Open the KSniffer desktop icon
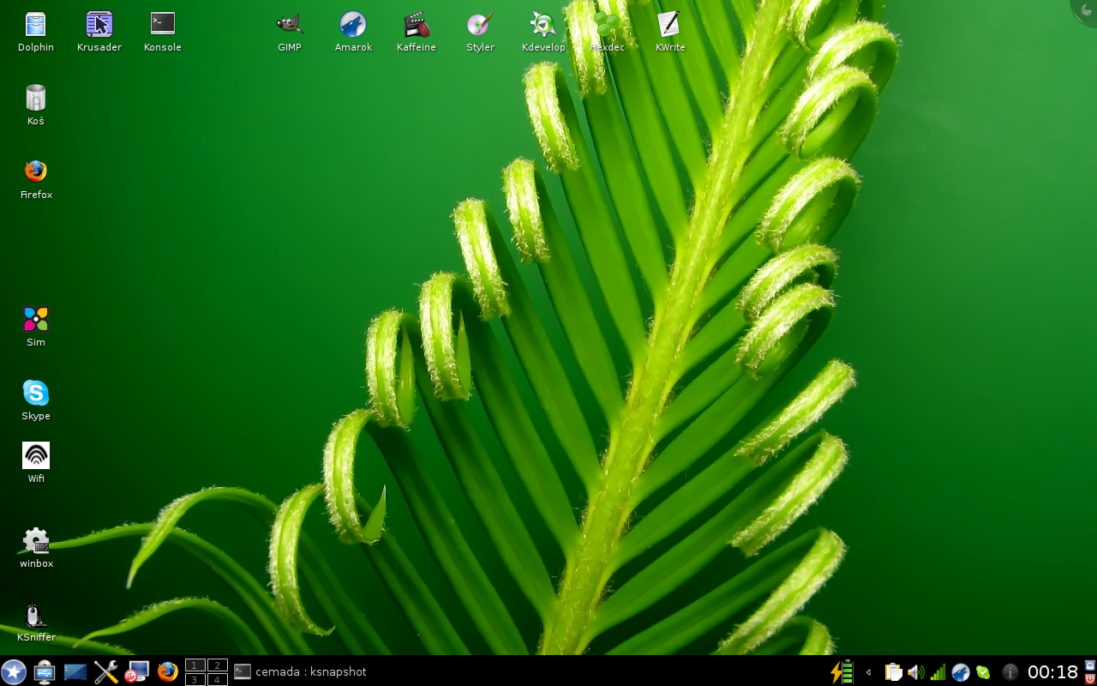Image resolution: width=1097 pixels, height=686 pixels. (36, 615)
